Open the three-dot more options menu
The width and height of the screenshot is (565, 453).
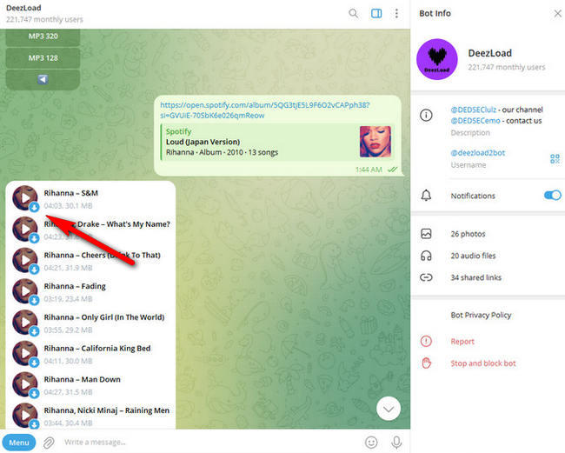click(x=396, y=14)
